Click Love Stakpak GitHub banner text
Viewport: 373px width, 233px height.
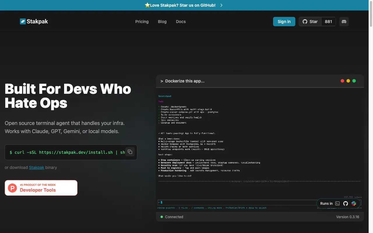pos(183,5)
